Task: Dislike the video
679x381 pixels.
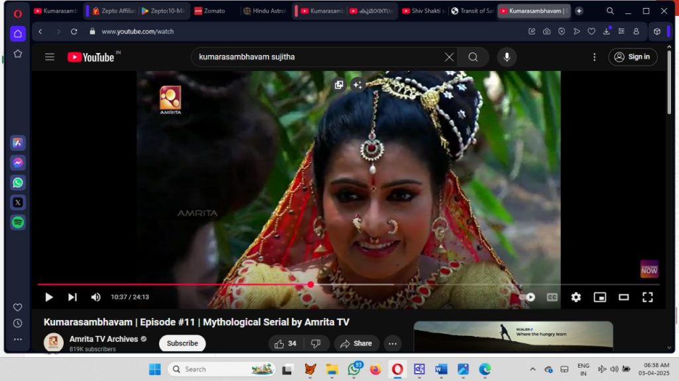Action: point(316,344)
